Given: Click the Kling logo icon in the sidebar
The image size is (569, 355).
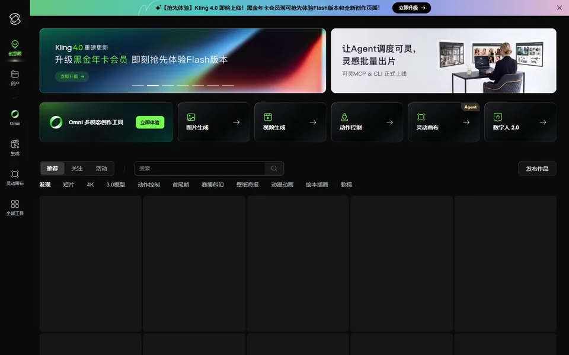Looking at the screenshot, I should (x=15, y=19).
